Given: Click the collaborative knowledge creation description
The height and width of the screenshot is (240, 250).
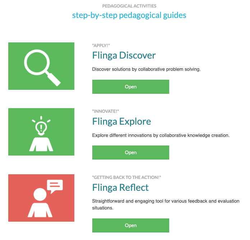Looking at the screenshot, I should 161,135.
